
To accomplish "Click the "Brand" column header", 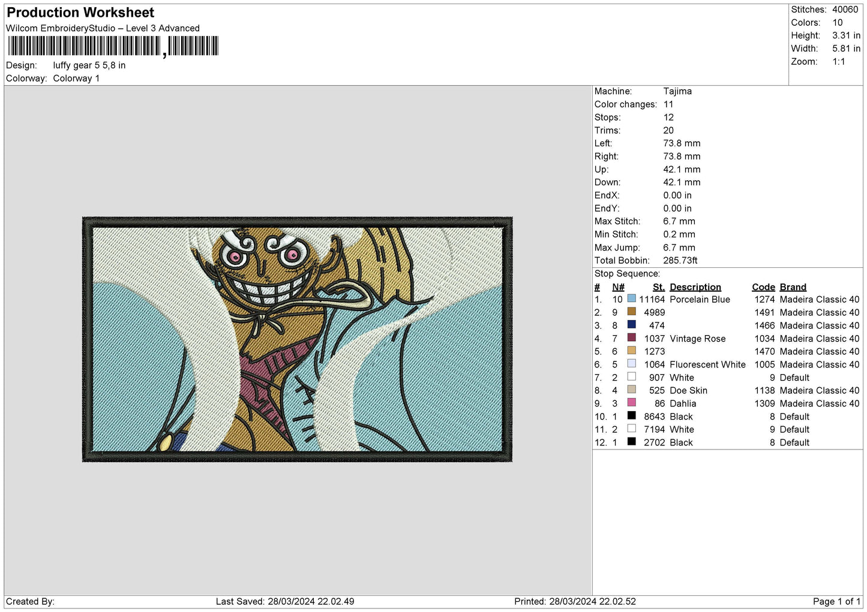I will [x=793, y=287].
